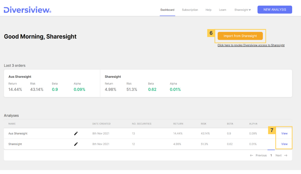This screenshot has height=174, width=301.
Task: Click the 0.9 beta table cell
Action: click(x=229, y=134)
